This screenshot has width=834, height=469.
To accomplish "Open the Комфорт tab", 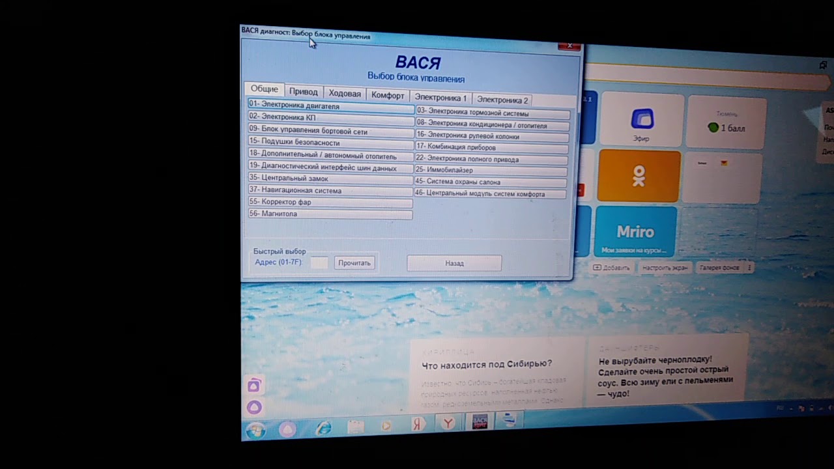I will 388,96.
